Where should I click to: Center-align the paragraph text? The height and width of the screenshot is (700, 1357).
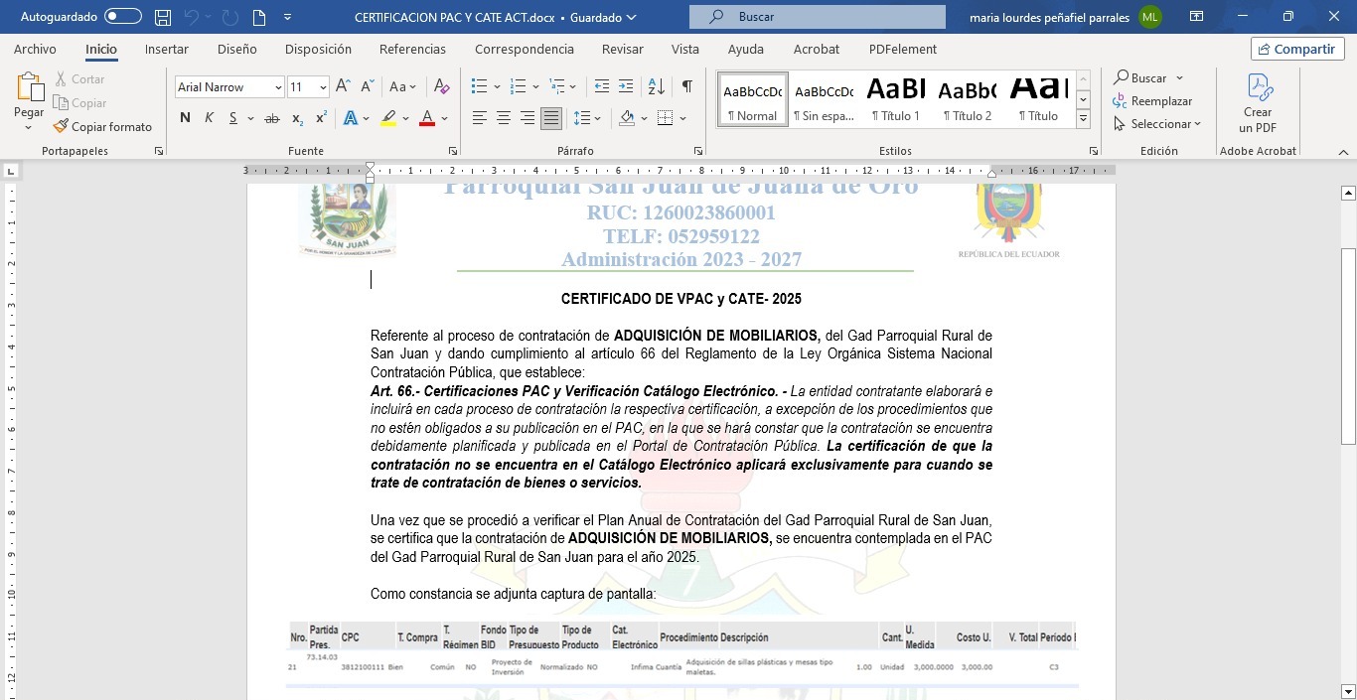point(504,118)
